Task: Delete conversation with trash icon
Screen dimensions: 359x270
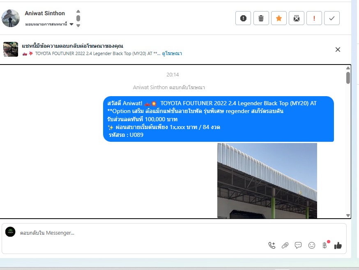Action: click(x=261, y=18)
